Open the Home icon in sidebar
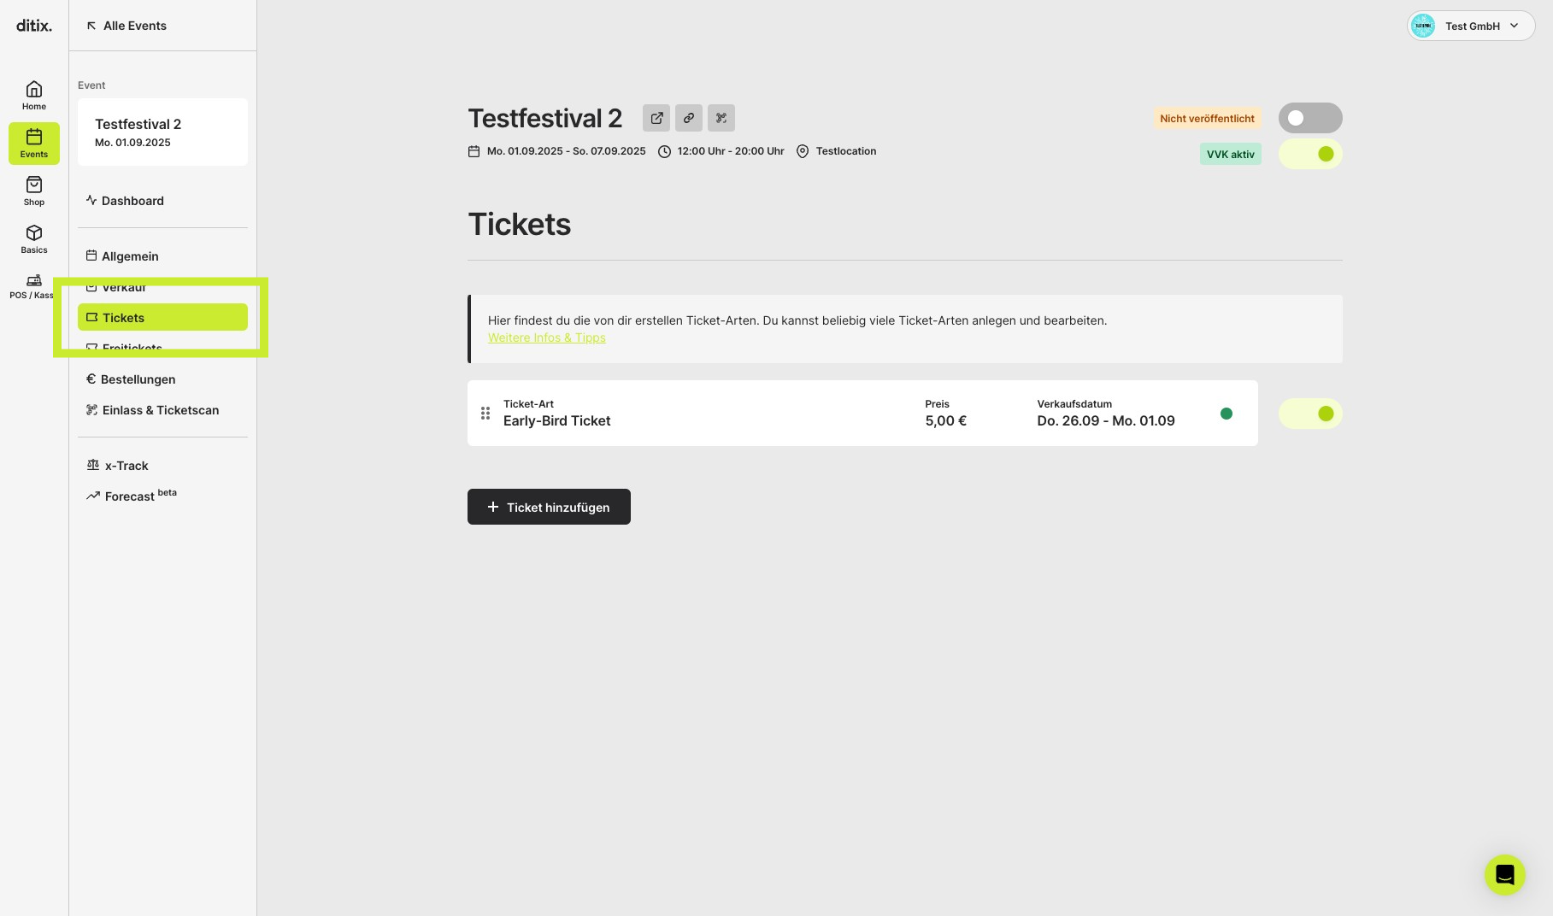1553x916 pixels. (34, 95)
